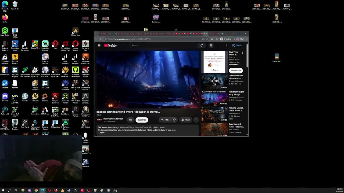The image size is (344, 193).
Task: Click the YouTube search magnifier button
Action: tap(202, 46)
